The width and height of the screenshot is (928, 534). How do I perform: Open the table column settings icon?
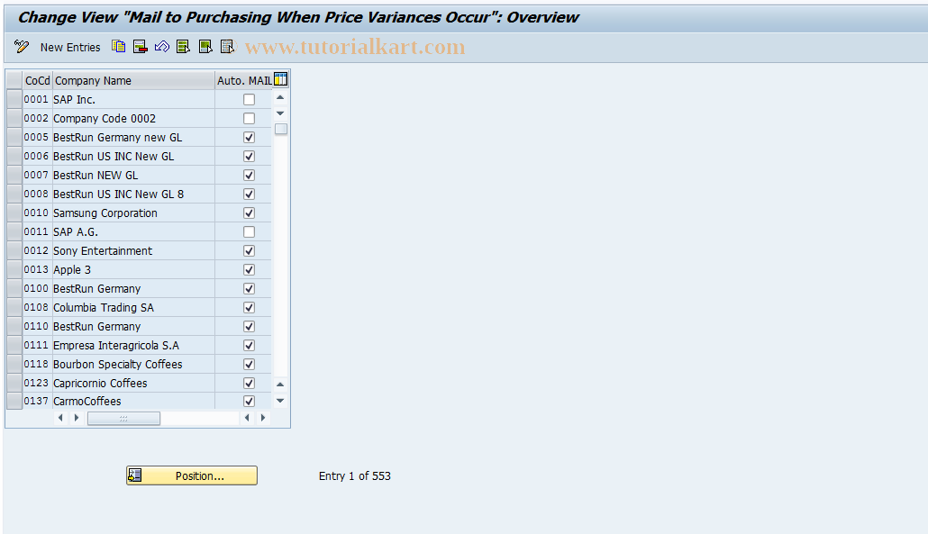(280, 79)
